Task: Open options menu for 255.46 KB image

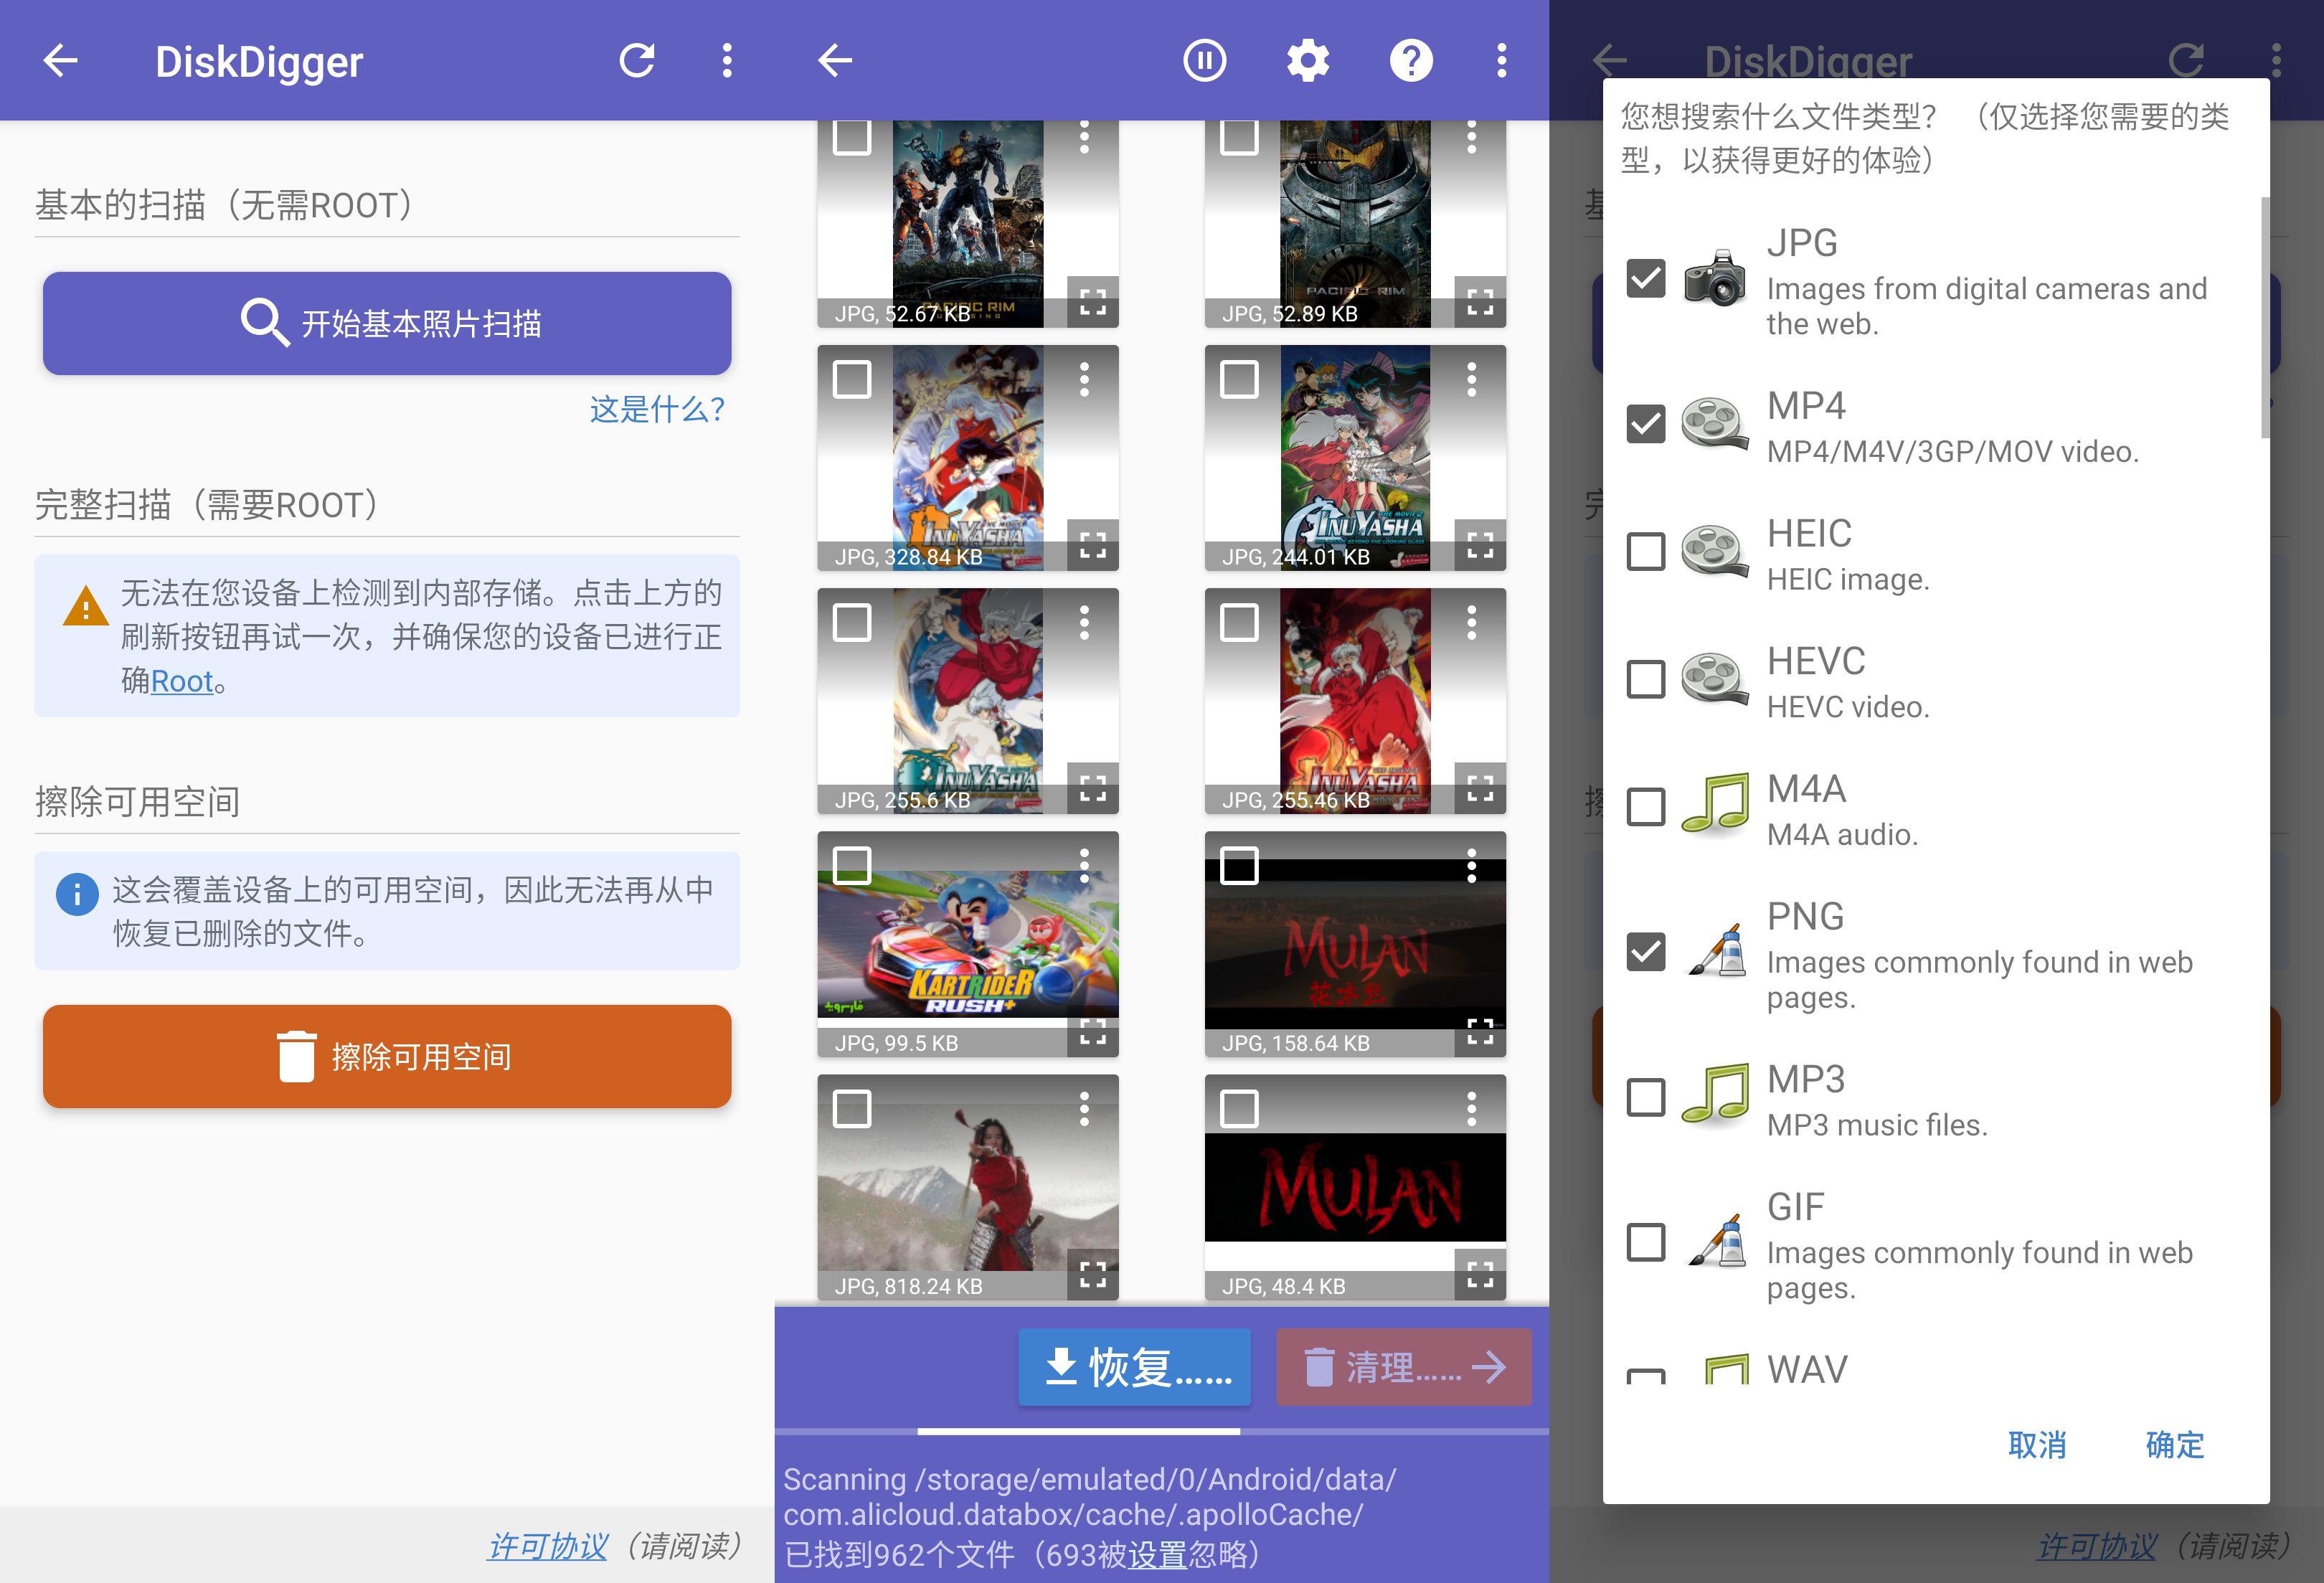Action: [x=1471, y=623]
